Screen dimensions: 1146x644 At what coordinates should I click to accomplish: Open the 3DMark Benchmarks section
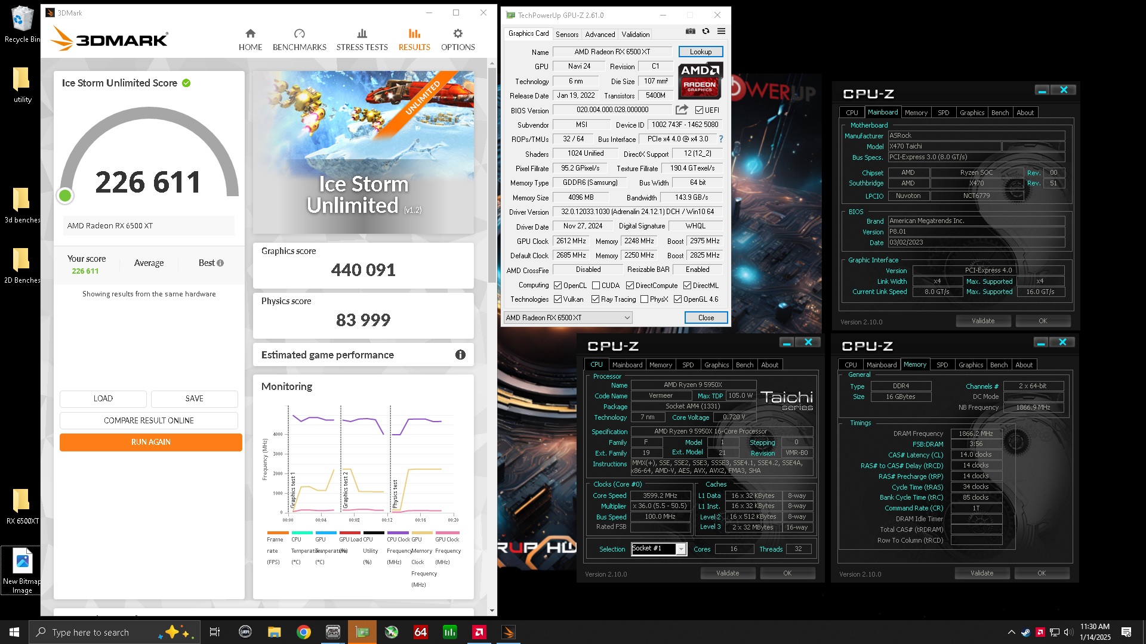pos(299,40)
